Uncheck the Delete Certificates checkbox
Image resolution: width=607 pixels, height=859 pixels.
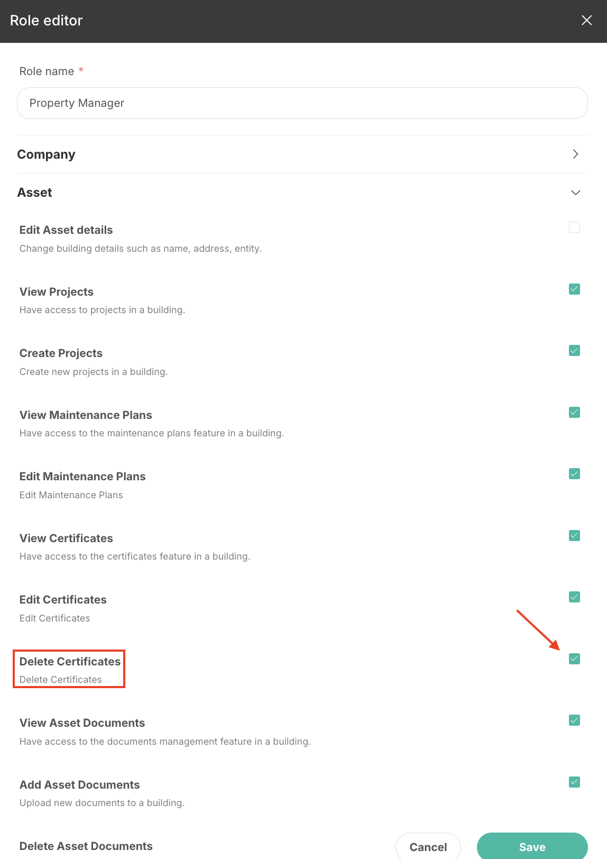pos(574,659)
